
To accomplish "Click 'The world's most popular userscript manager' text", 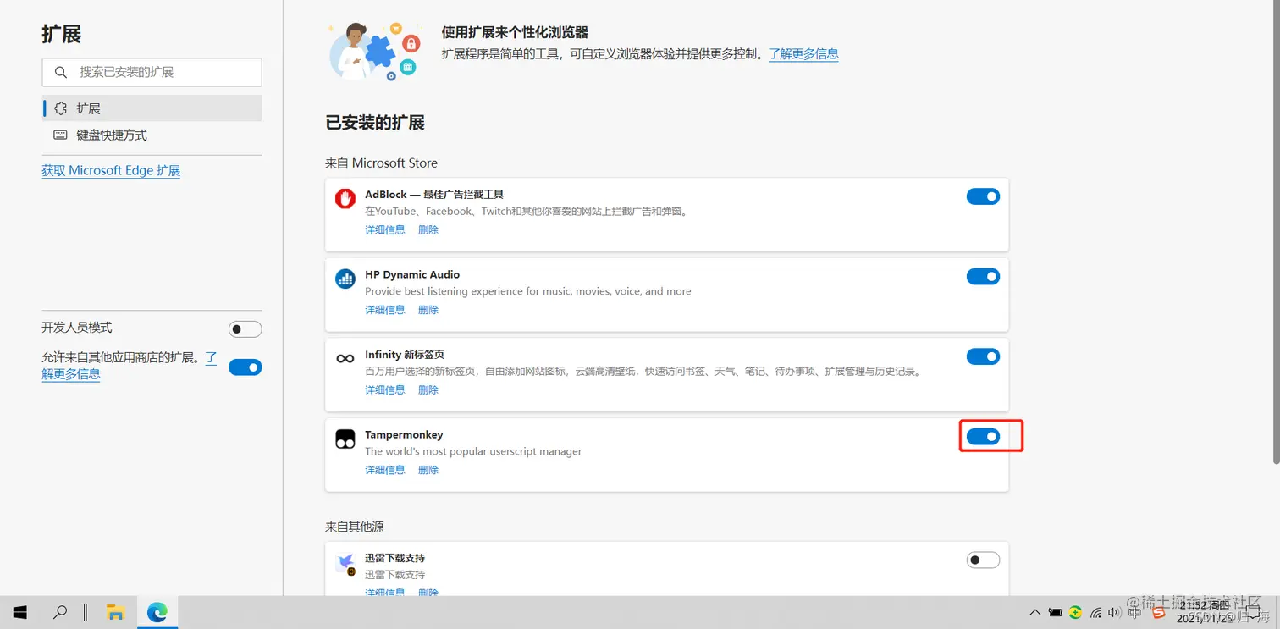I will click(473, 451).
